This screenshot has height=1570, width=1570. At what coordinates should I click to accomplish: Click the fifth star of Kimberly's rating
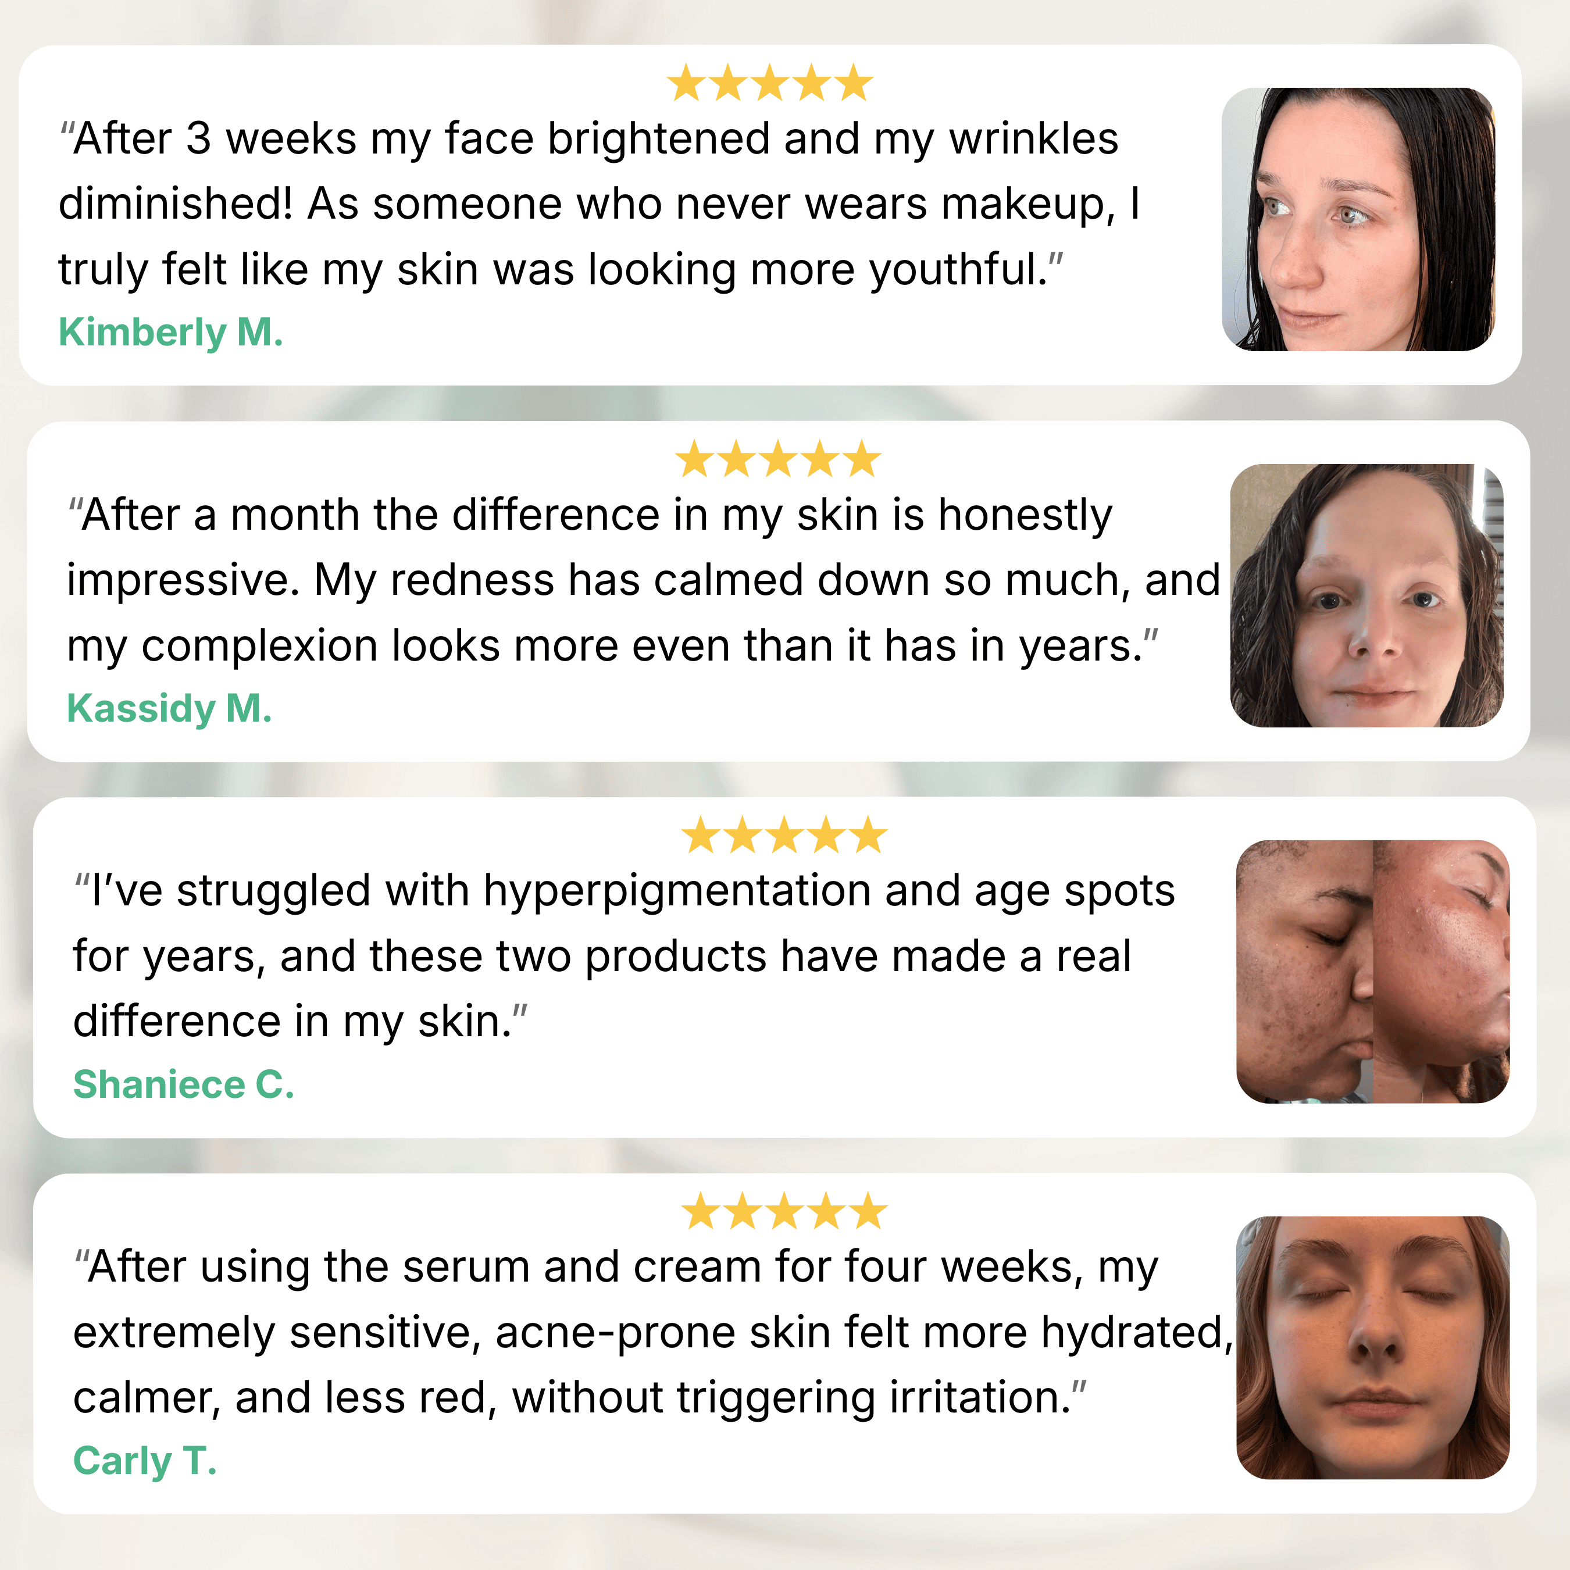[x=854, y=83]
